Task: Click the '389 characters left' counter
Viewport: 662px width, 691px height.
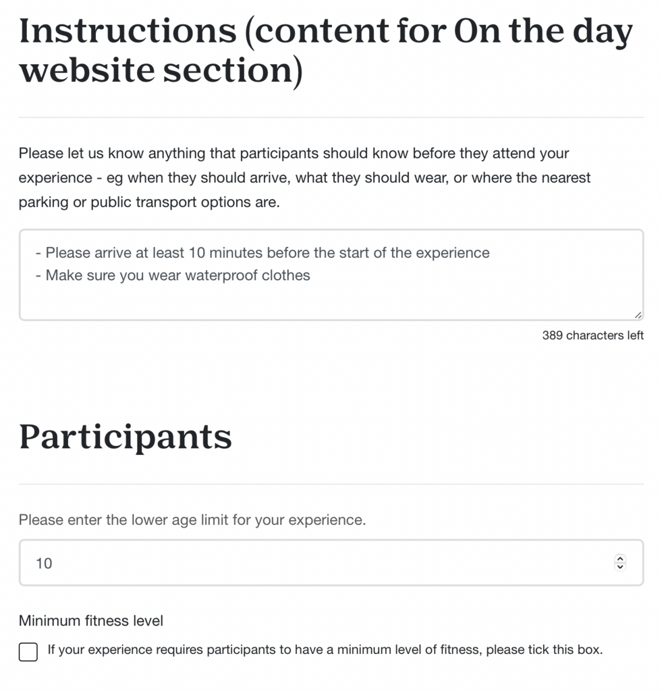Action: coord(592,335)
